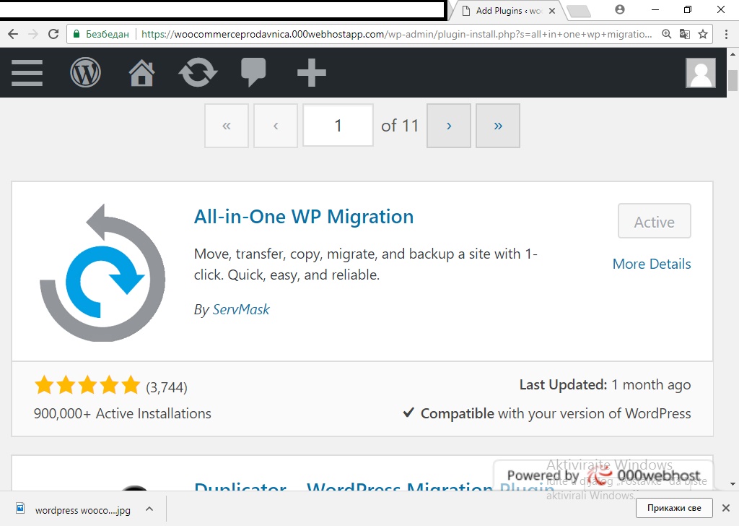Click the address bar URL
The image size is (739, 526).
pyautogui.click(x=396, y=34)
